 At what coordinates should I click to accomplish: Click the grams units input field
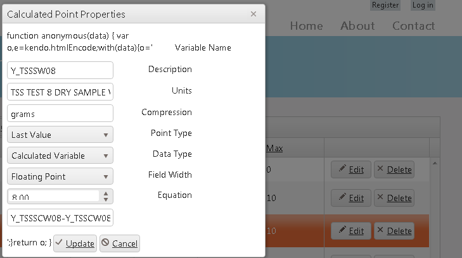click(60, 113)
